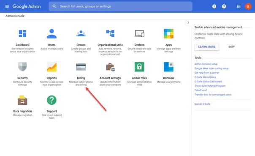The image size is (255, 156).
Task: Open Transfer tool for unmanaged users link
Action: (213, 95)
